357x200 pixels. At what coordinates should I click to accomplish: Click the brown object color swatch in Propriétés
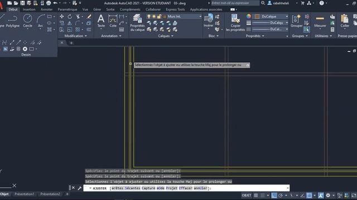pos(257,17)
